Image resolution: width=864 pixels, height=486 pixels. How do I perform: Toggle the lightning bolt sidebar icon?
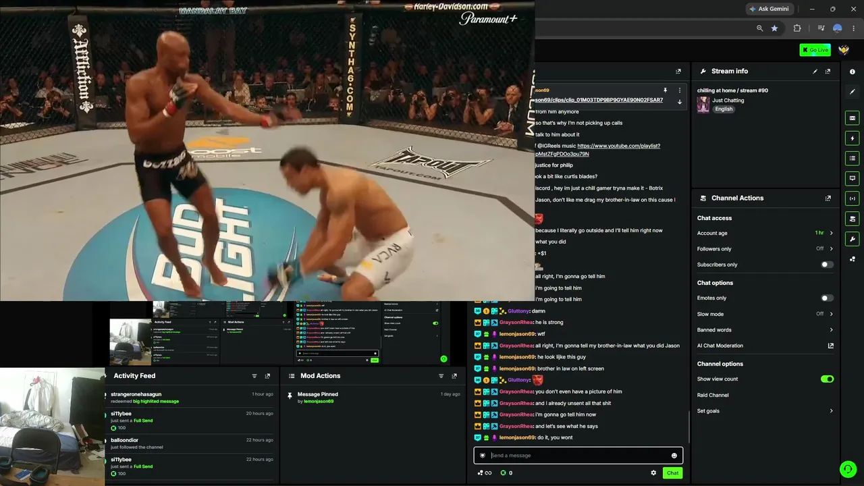(x=853, y=138)
